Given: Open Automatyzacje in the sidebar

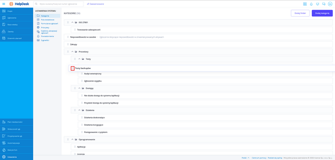Looking at the screenshot, I should 17,143.
